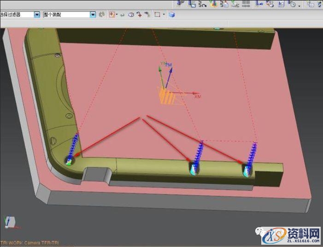The height and width of the screenshot is (247, 323).
Task: Click the snap point icon with red cross
Action: point(112,15)
